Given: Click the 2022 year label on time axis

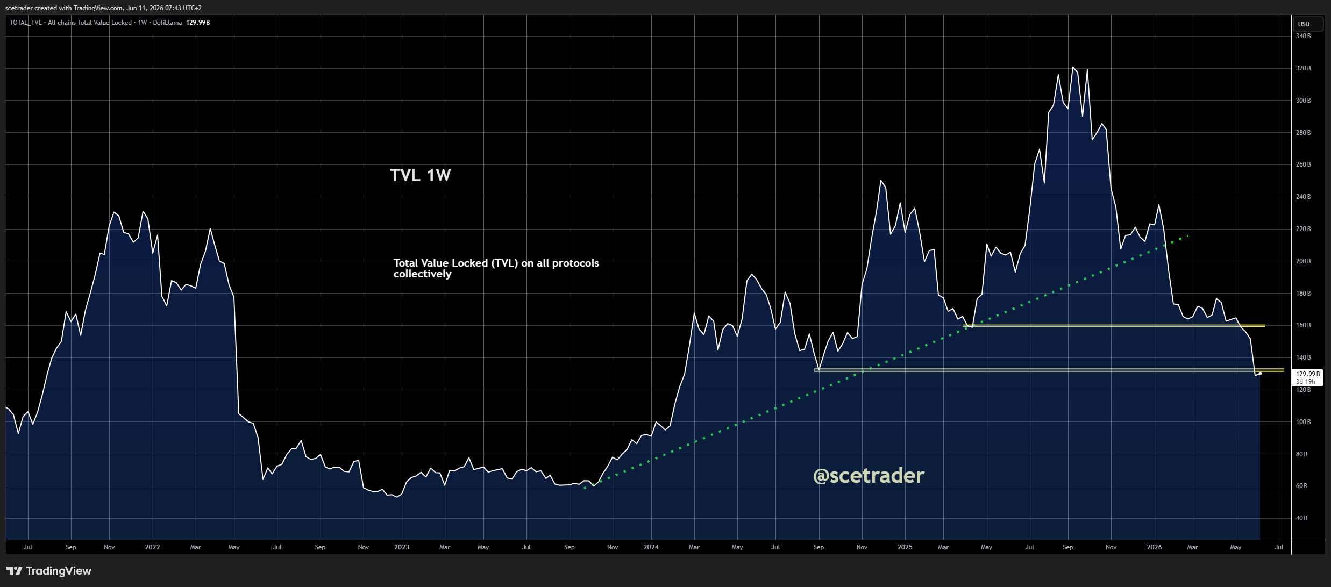Looking at the screenshot, I should pos(153,547).
